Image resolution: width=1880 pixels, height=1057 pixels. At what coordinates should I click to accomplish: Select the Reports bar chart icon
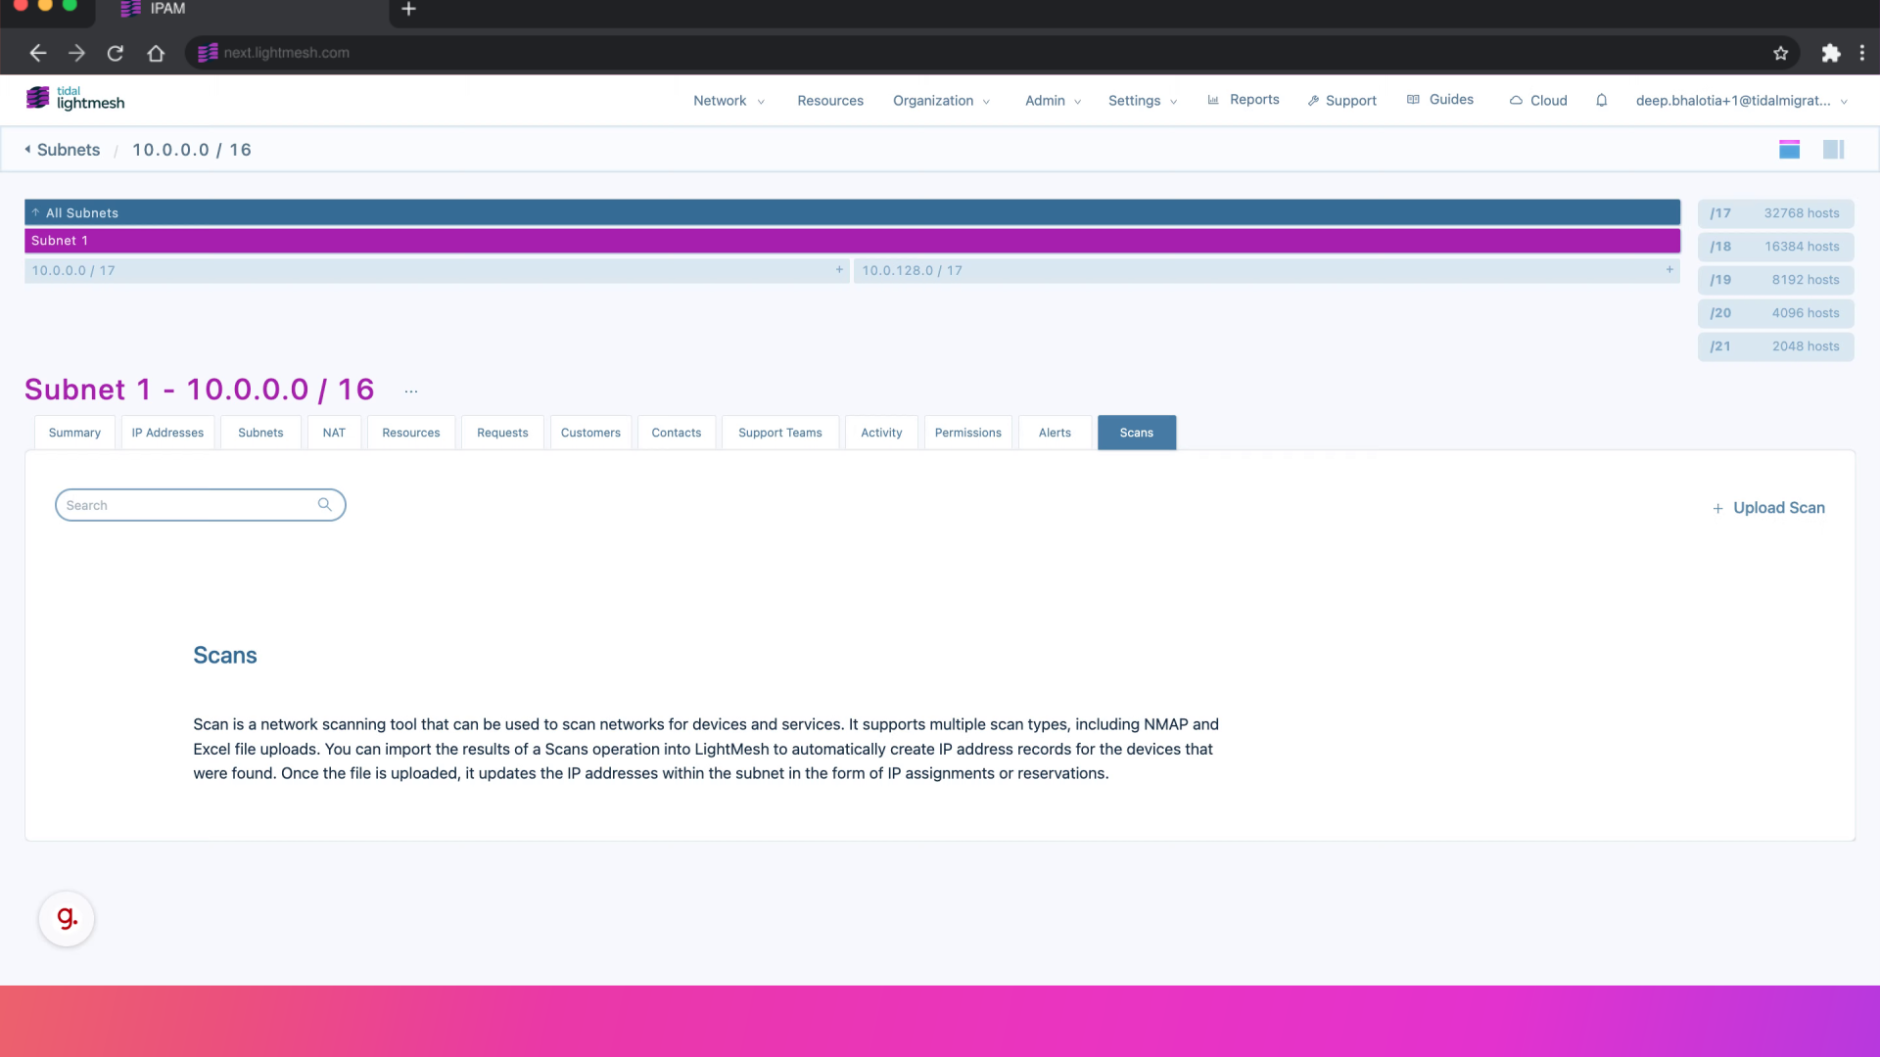1212,99
